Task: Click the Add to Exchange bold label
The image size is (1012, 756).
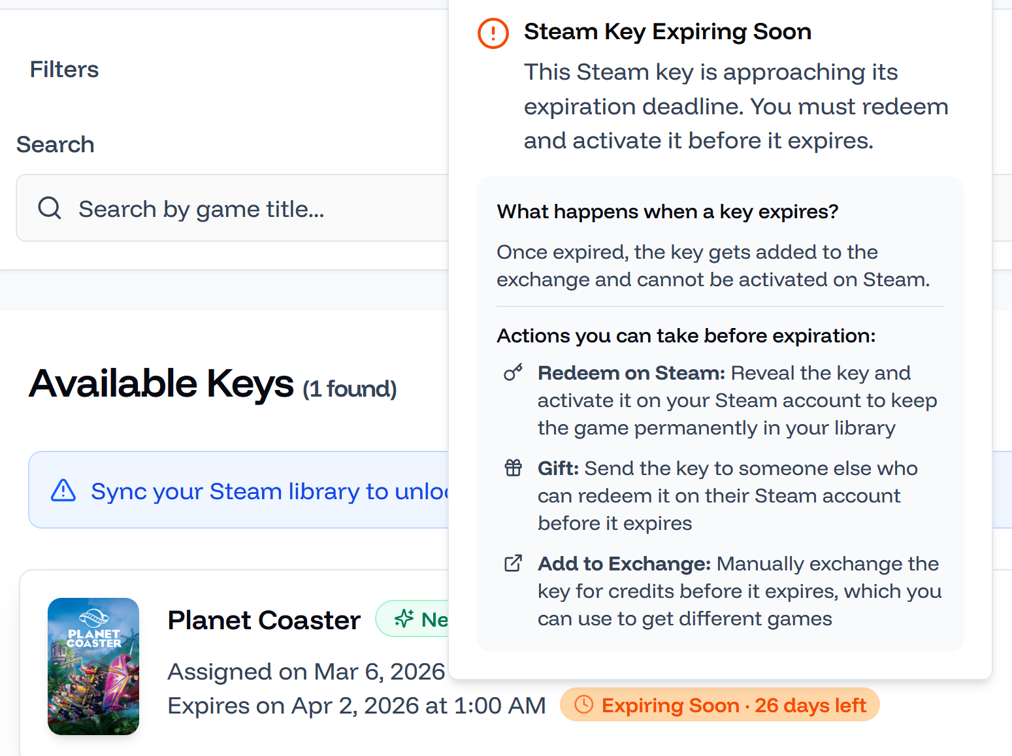Action: pyautogui.click(x=624, y=563)
